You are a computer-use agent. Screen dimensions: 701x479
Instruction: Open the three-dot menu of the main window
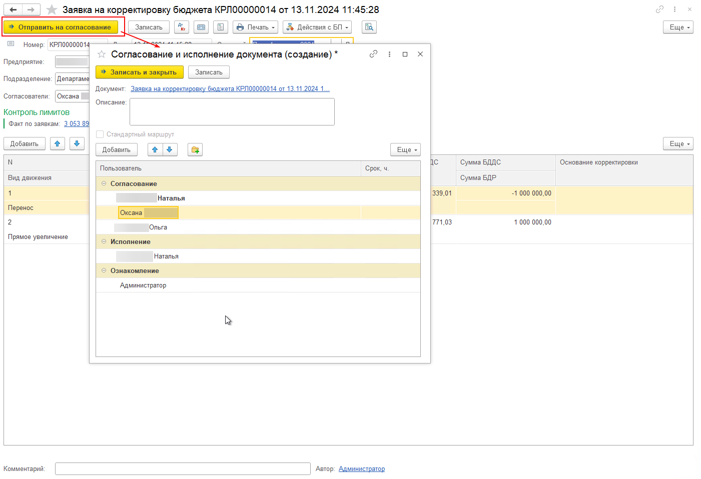pos(674,9)
